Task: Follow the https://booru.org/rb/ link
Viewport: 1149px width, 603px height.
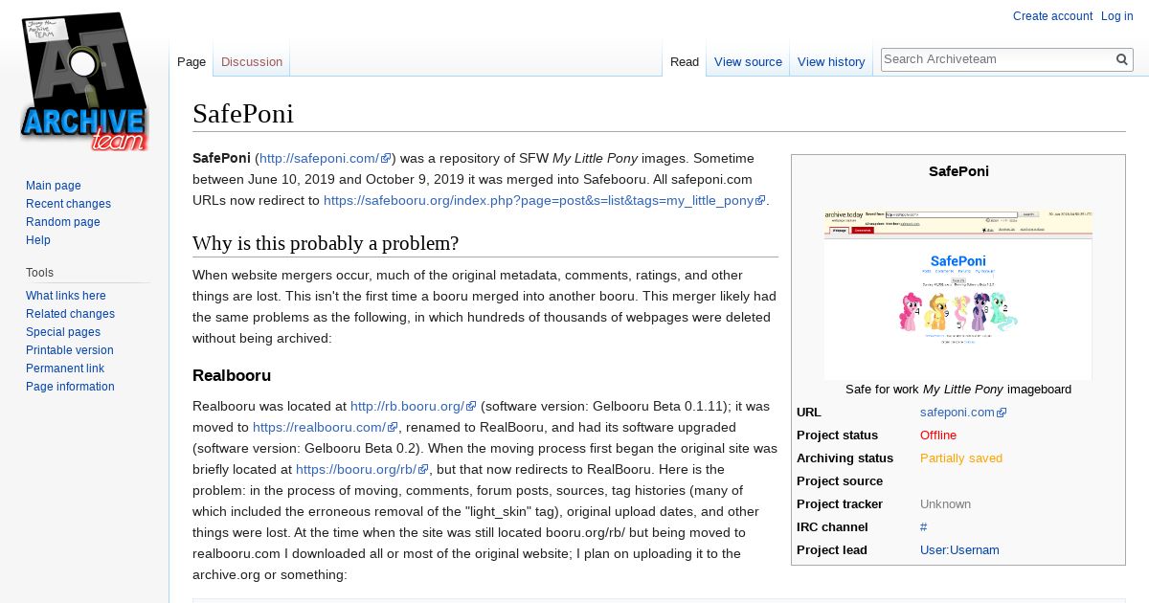Action: (x=362, y=469)
